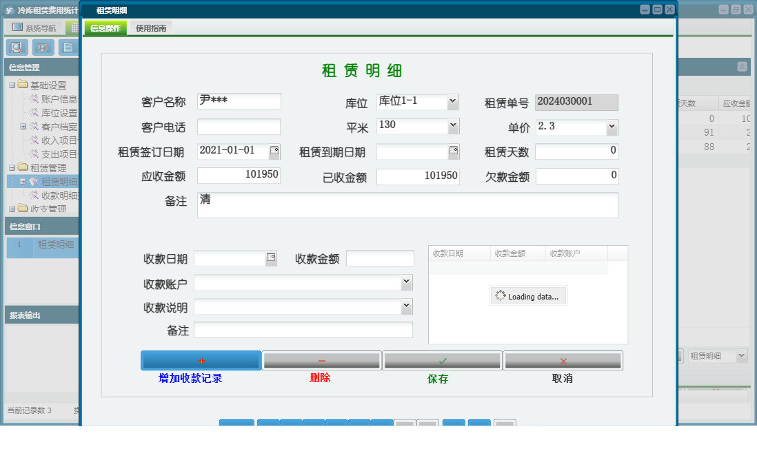Open calendar picker for 租赁签订日期
This screenshot has width=757, height=451.
tap(274, 151)
